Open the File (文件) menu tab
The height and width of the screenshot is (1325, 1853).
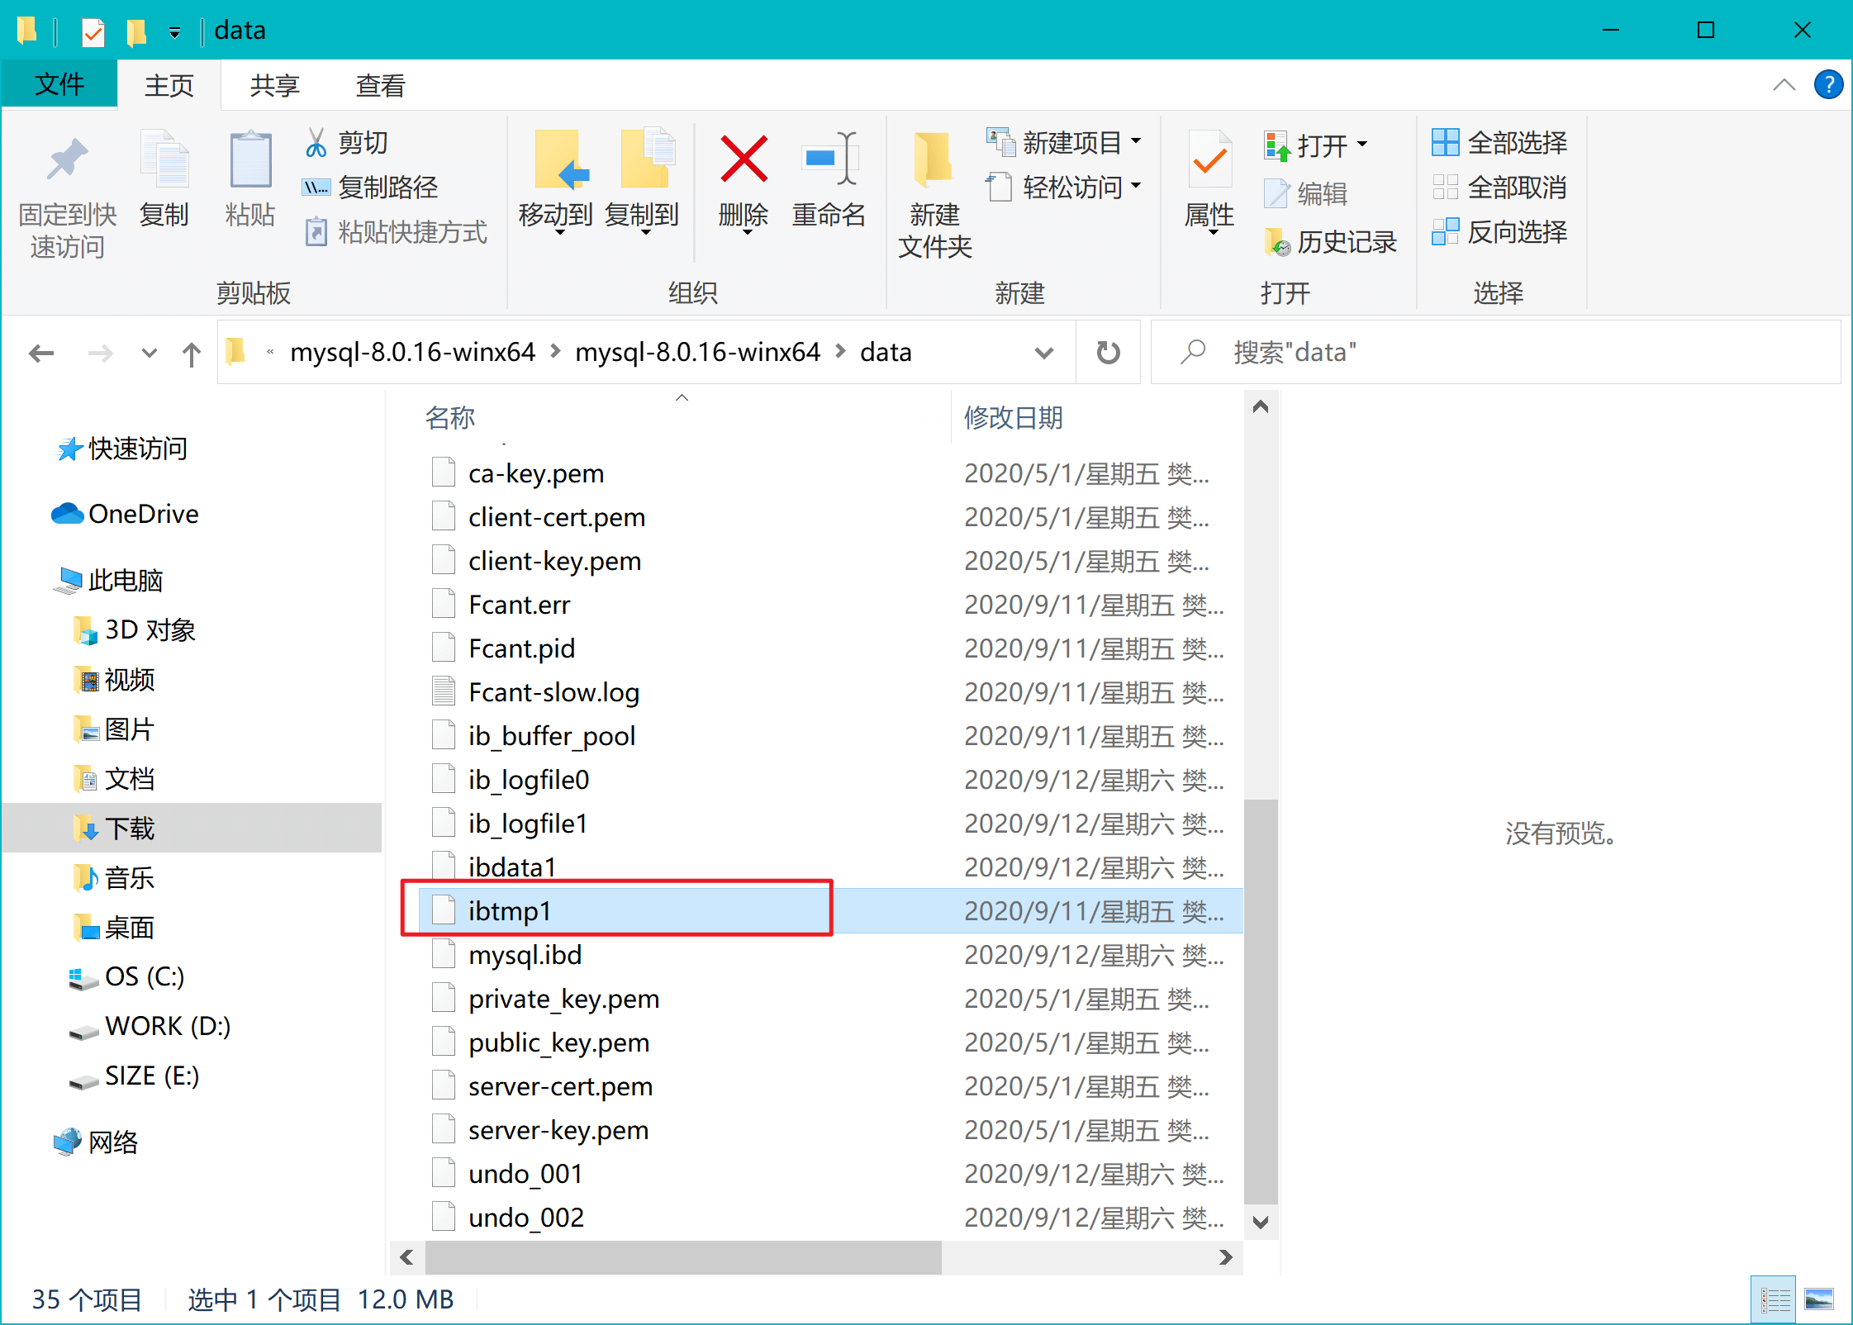(59, 85)
